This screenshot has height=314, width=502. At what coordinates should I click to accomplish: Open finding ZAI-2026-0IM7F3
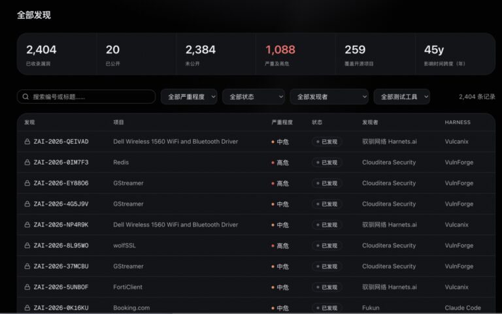61,163
